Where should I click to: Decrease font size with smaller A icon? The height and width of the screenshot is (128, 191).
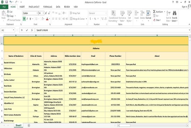pyautogui.click(x=49, y=13)
